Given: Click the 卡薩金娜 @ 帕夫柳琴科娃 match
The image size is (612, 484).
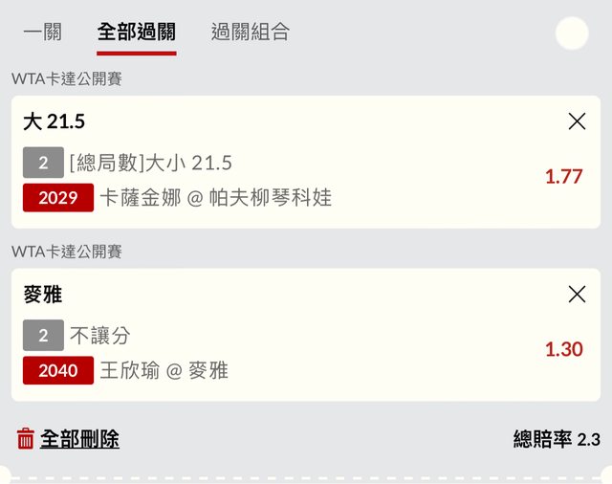Looking at the screenshot, I should (x=216, y=198).
